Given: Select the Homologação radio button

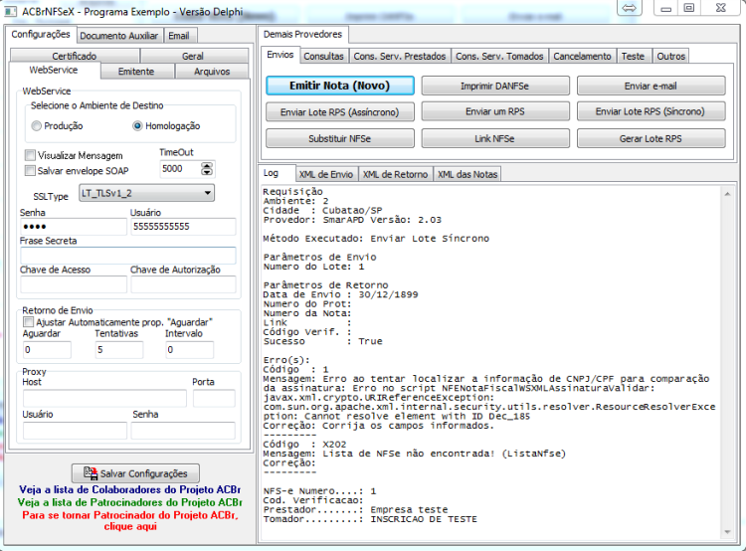Looking at the screenshot, I should pos(137,126).
